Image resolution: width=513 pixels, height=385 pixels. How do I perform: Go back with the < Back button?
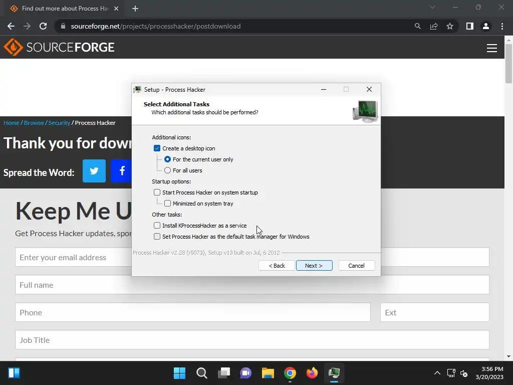pyautogui.click(x=277, y=266)
